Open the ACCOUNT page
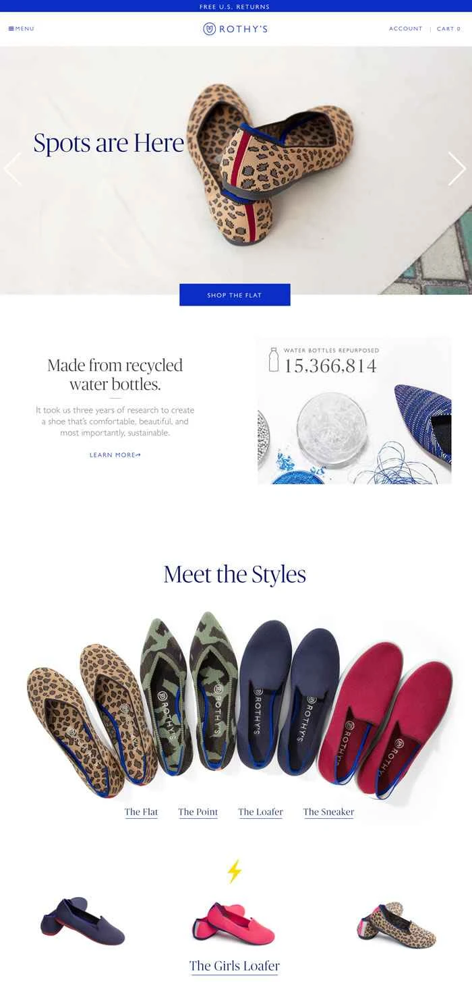472x982 pixels. tap(406, 29)
